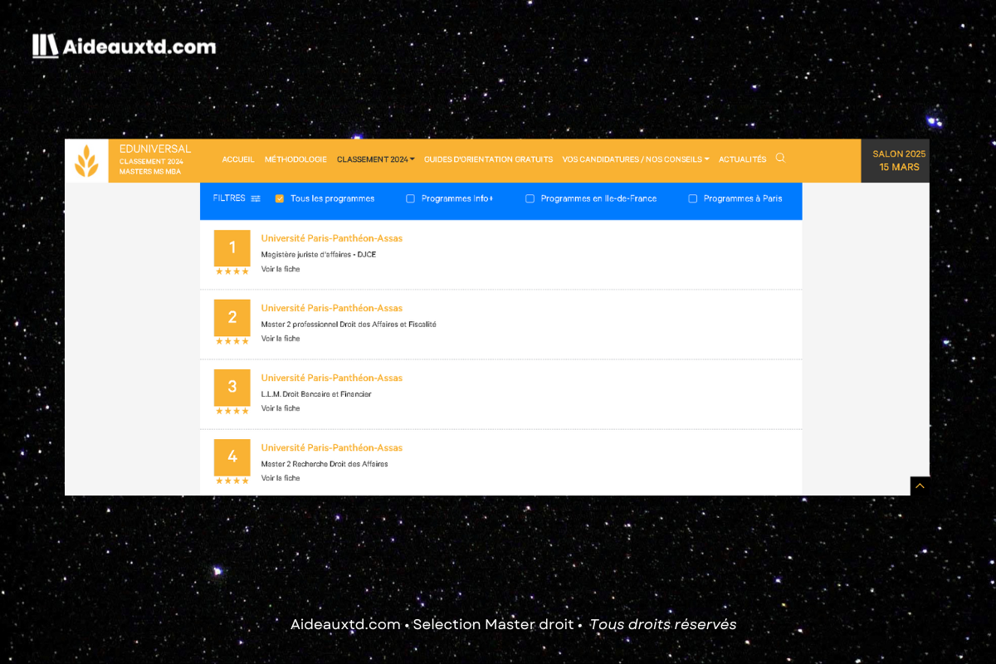996x664 pixels.
Task: Open rank 3 Université Paris-Panthéon-Assas link
Action: (x=332, y=378)
